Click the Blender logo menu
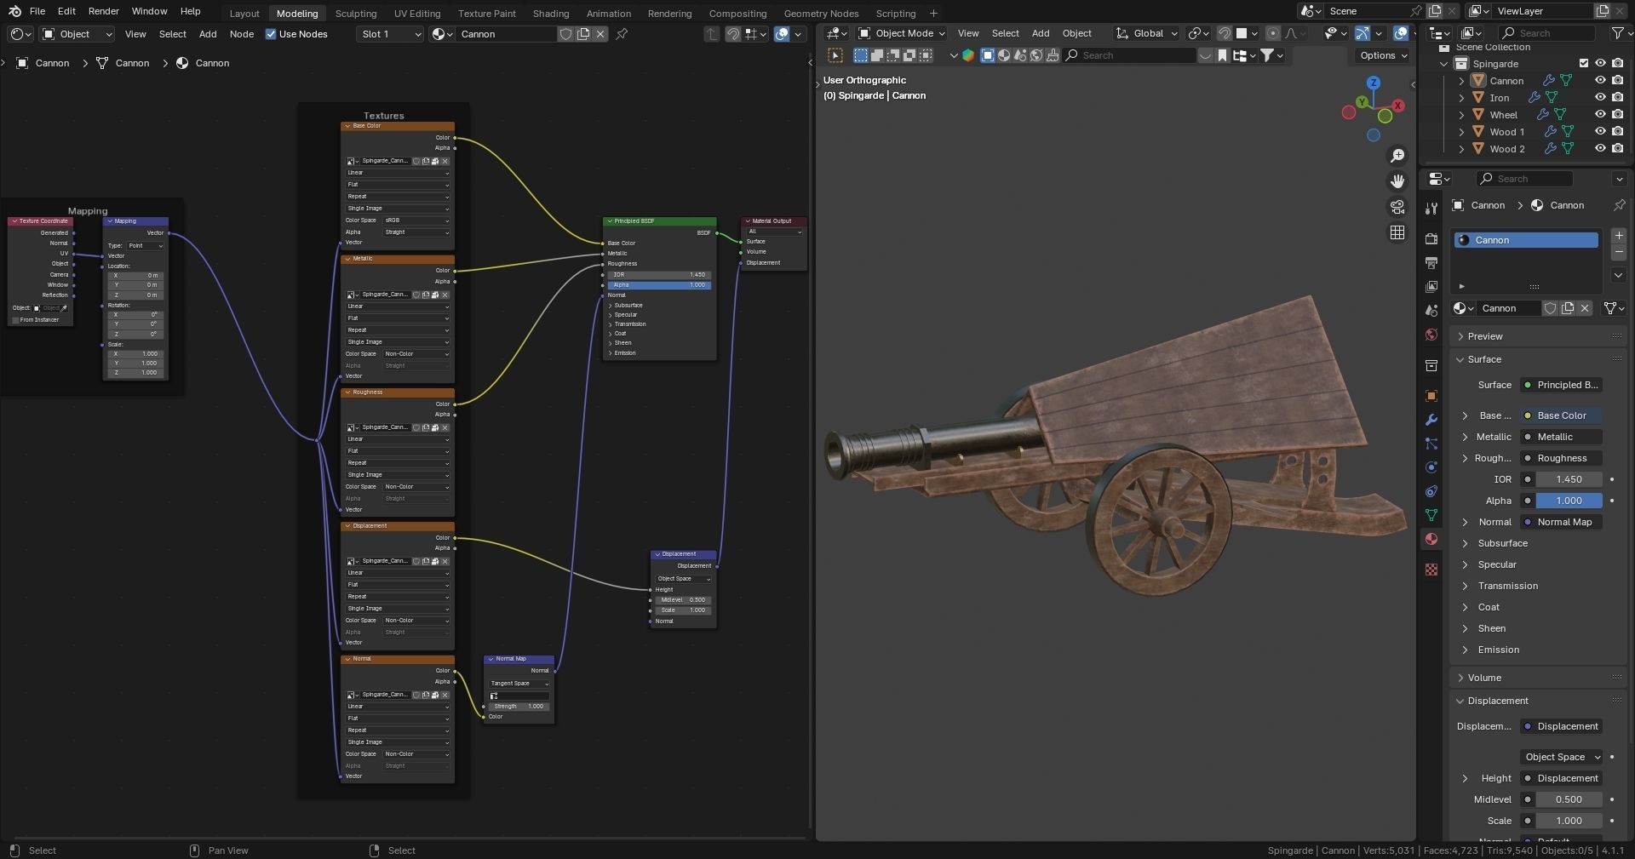 (14, 11)
